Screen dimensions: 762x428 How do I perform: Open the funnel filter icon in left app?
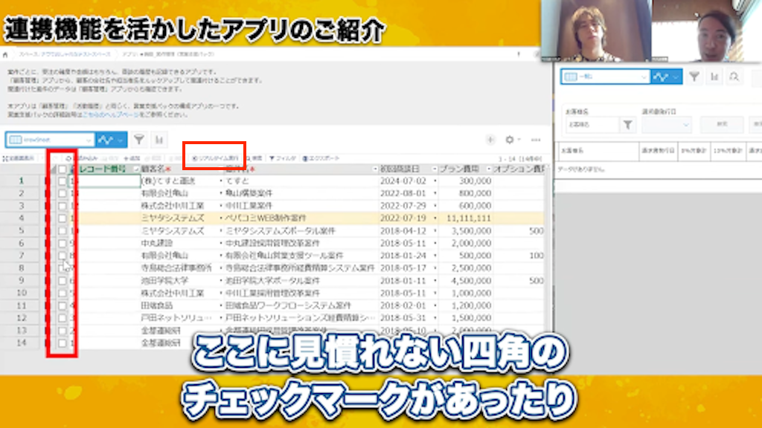tap(139, 140)
